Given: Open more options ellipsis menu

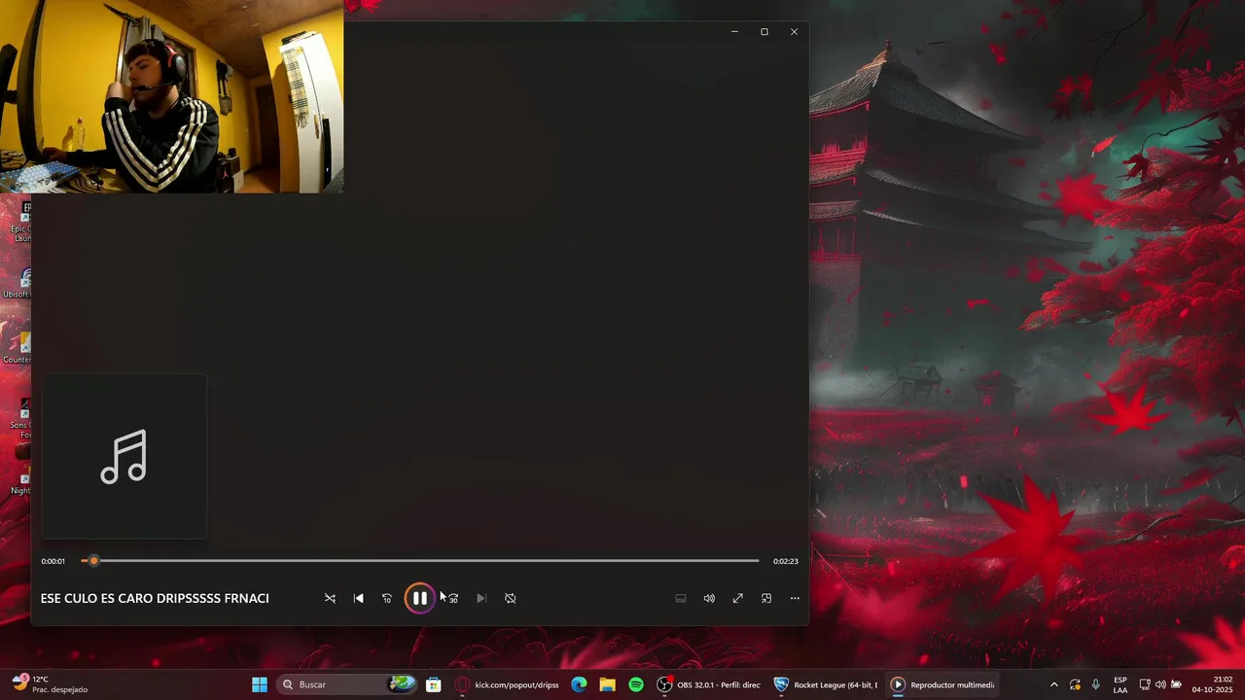Looking at the screenshot, I should coord(795,598).
